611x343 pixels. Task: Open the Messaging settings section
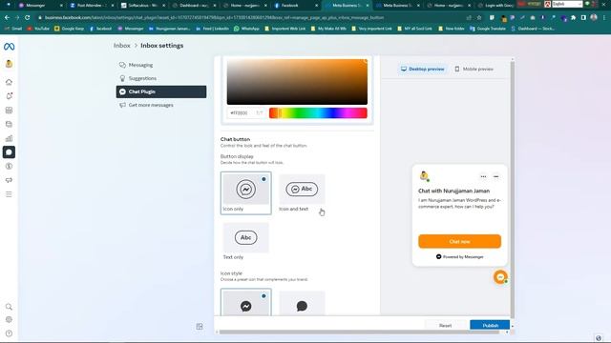(x=161, y=65)
